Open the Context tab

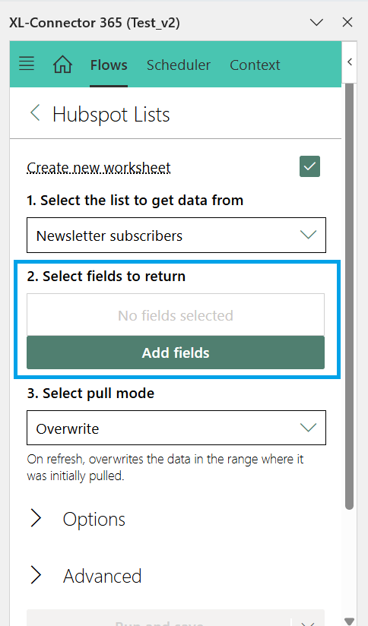pyautogui.click(x=255, y=65)
